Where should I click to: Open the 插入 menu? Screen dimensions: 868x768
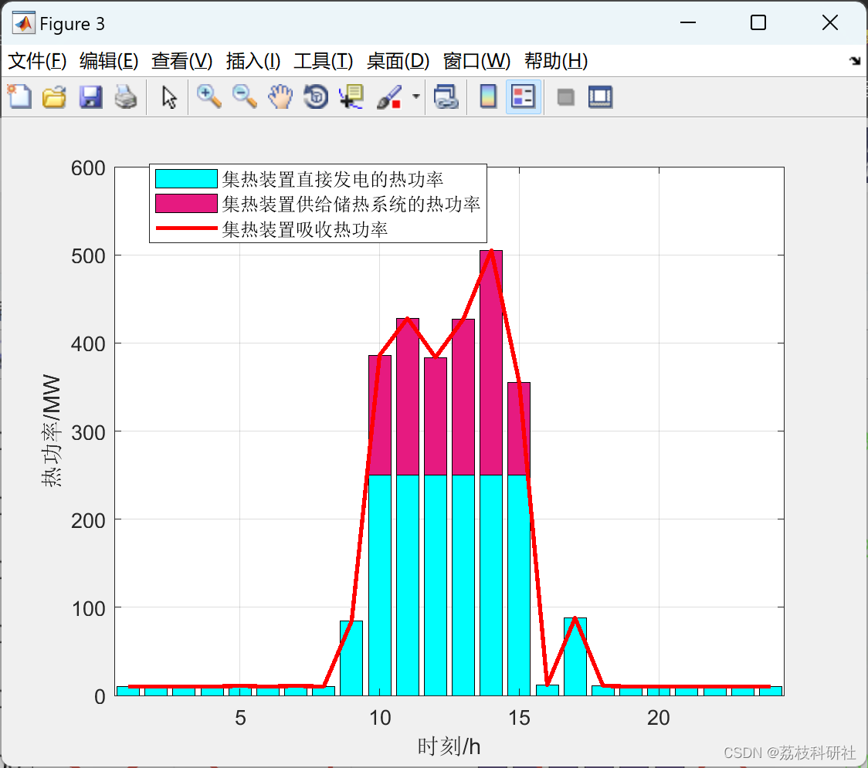coord(253,61)
